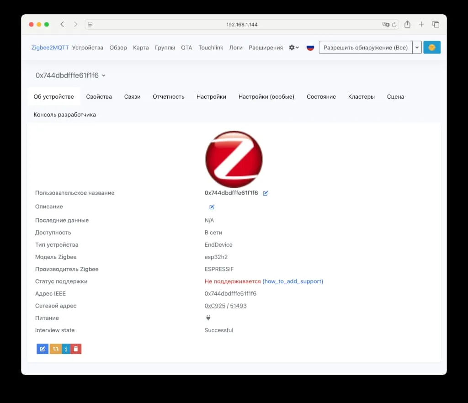
Task: Edit the custom device name with pencil icon
Action: coord(266,193)
